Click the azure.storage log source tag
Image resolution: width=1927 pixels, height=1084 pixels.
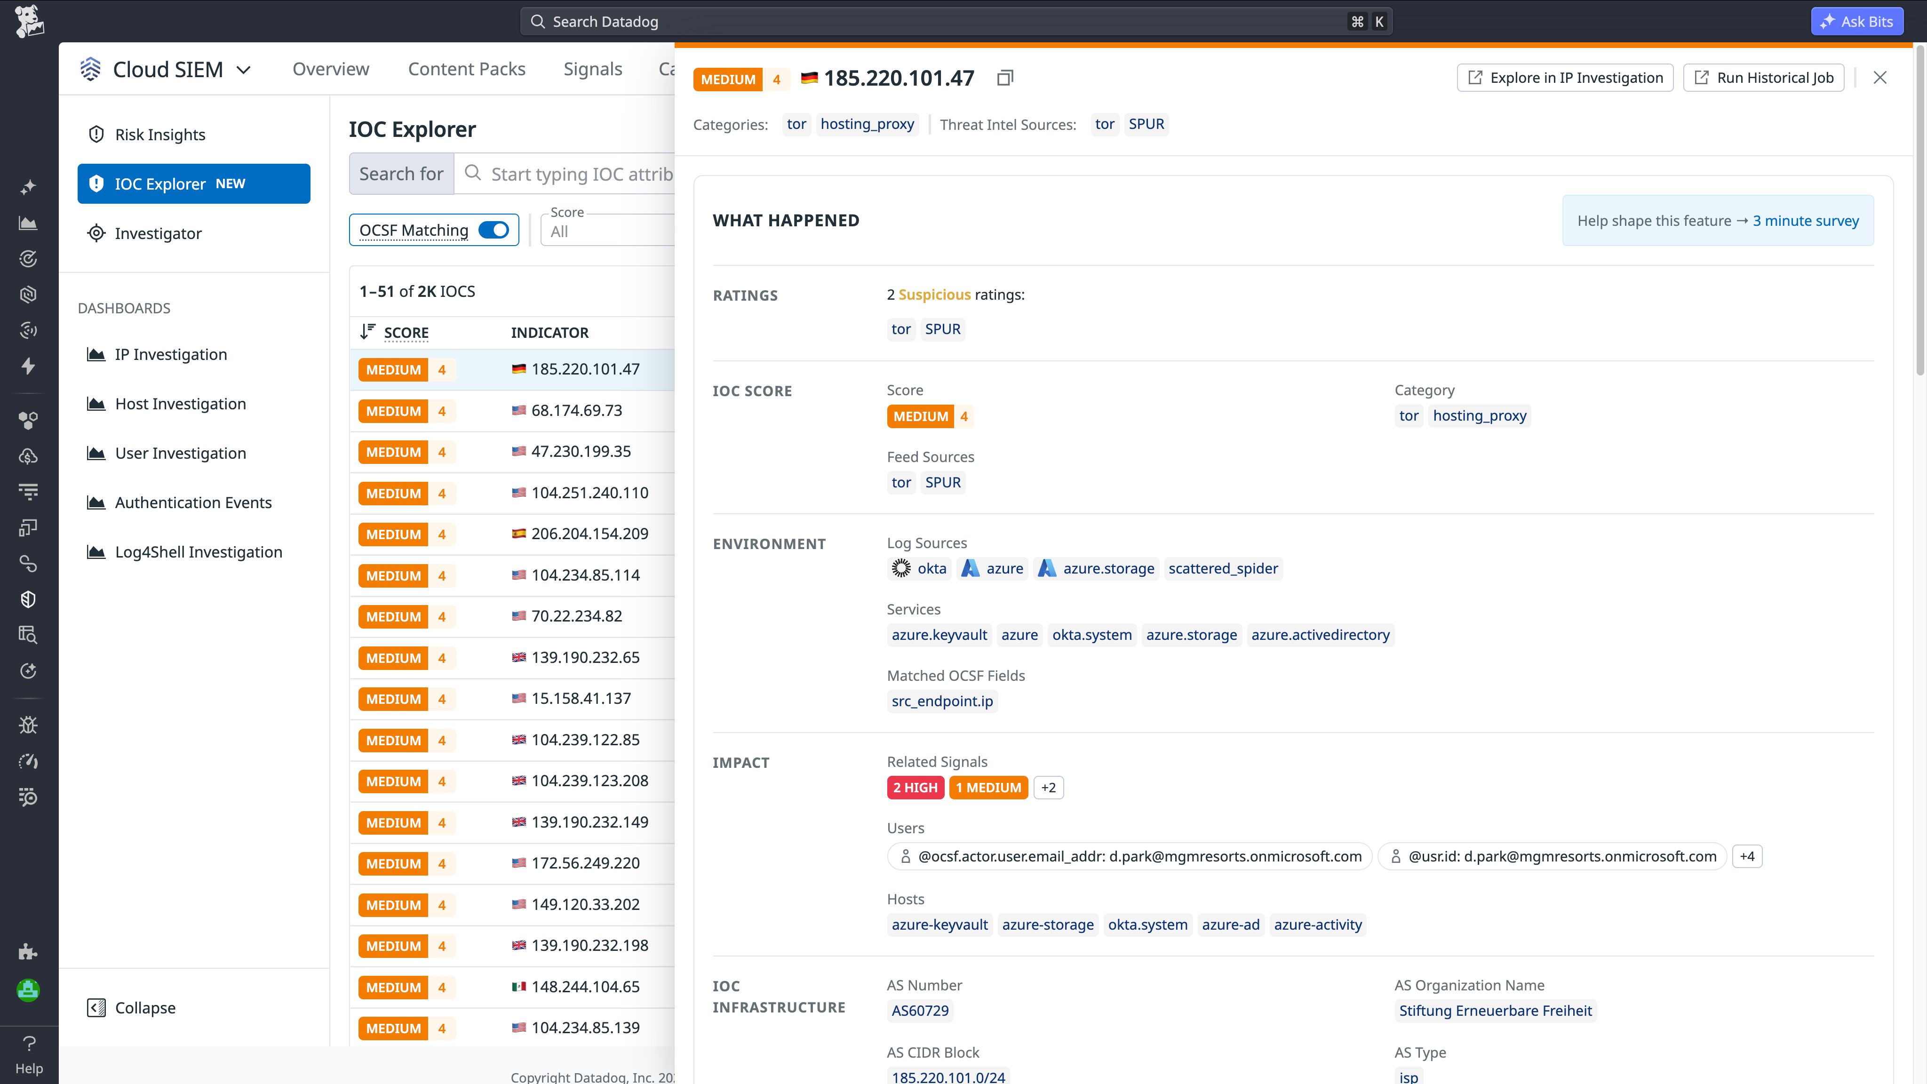click(x=1097, y=568)
